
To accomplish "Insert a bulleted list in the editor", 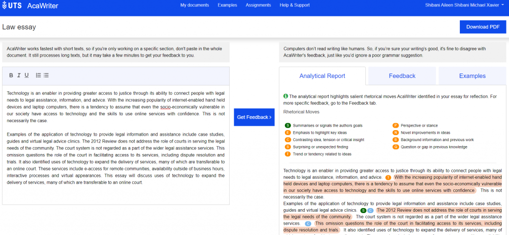I will tap(46, 76).
